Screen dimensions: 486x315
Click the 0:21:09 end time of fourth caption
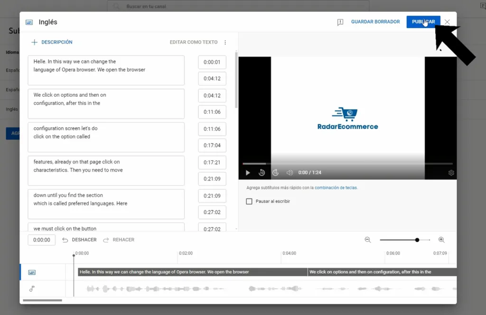coord(212,179)
